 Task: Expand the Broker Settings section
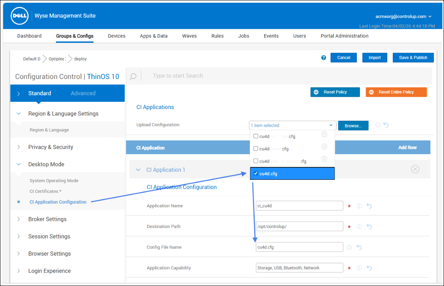click(19, 219)
